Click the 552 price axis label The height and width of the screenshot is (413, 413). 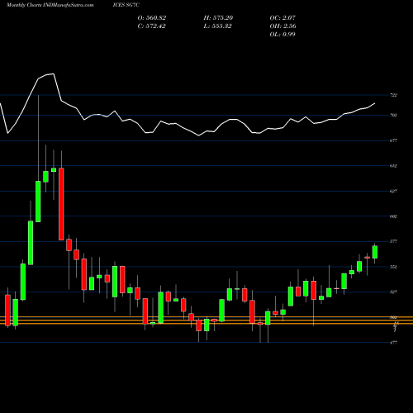[x=393, y=267]
